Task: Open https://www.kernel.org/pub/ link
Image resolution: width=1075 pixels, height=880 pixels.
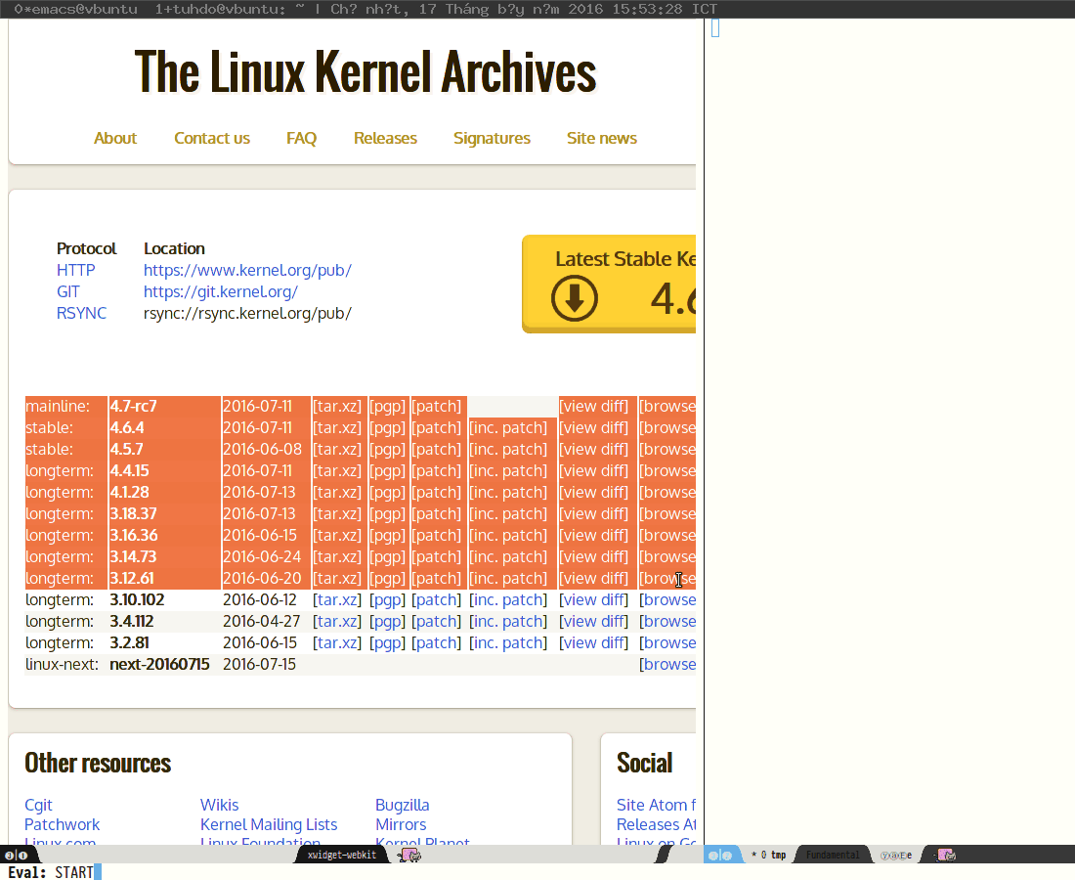Action: [247, 270]
